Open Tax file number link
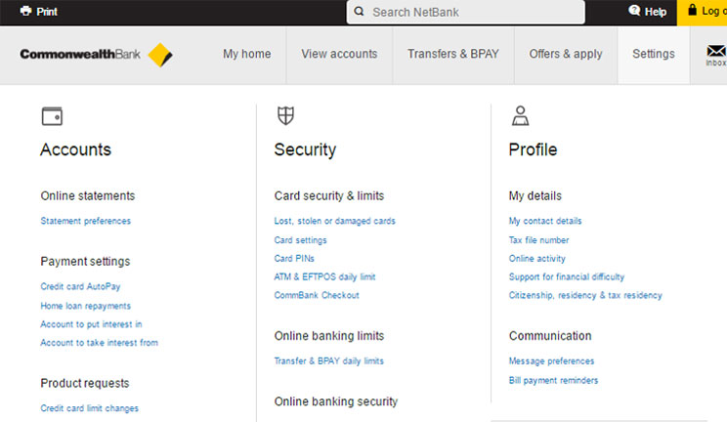Screen dimensions: 727x422 538,240
